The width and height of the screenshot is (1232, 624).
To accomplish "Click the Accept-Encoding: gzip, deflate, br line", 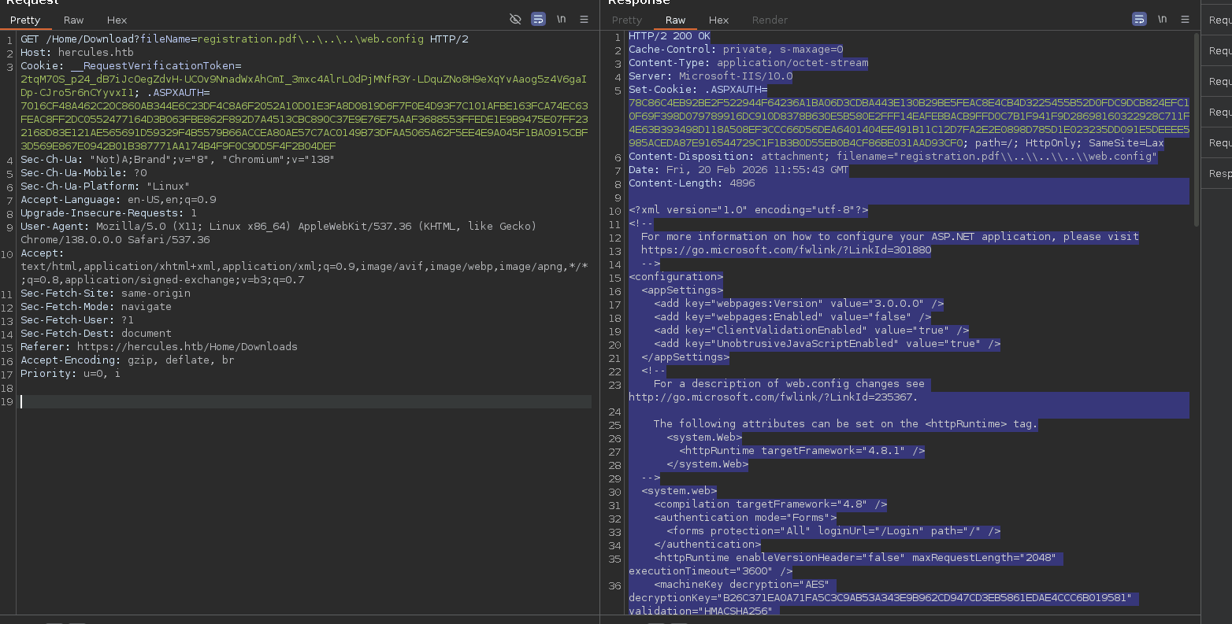I will coord(128,360).
